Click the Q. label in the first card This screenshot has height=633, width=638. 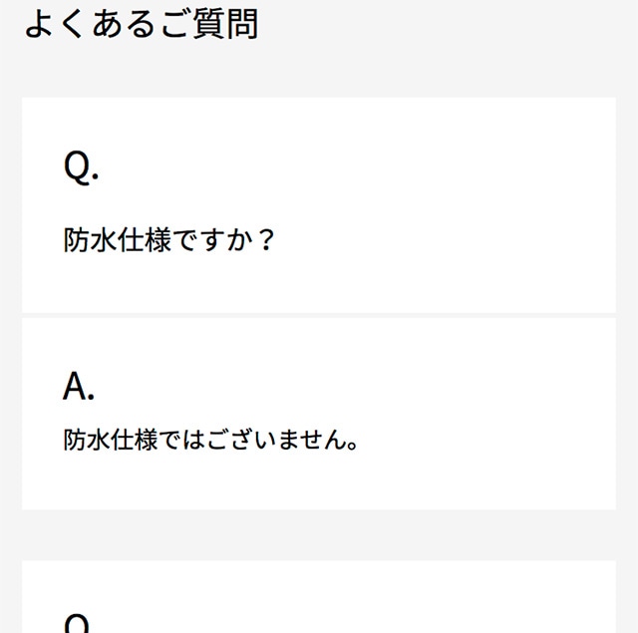pyautogui.click(x=81, y=166)
